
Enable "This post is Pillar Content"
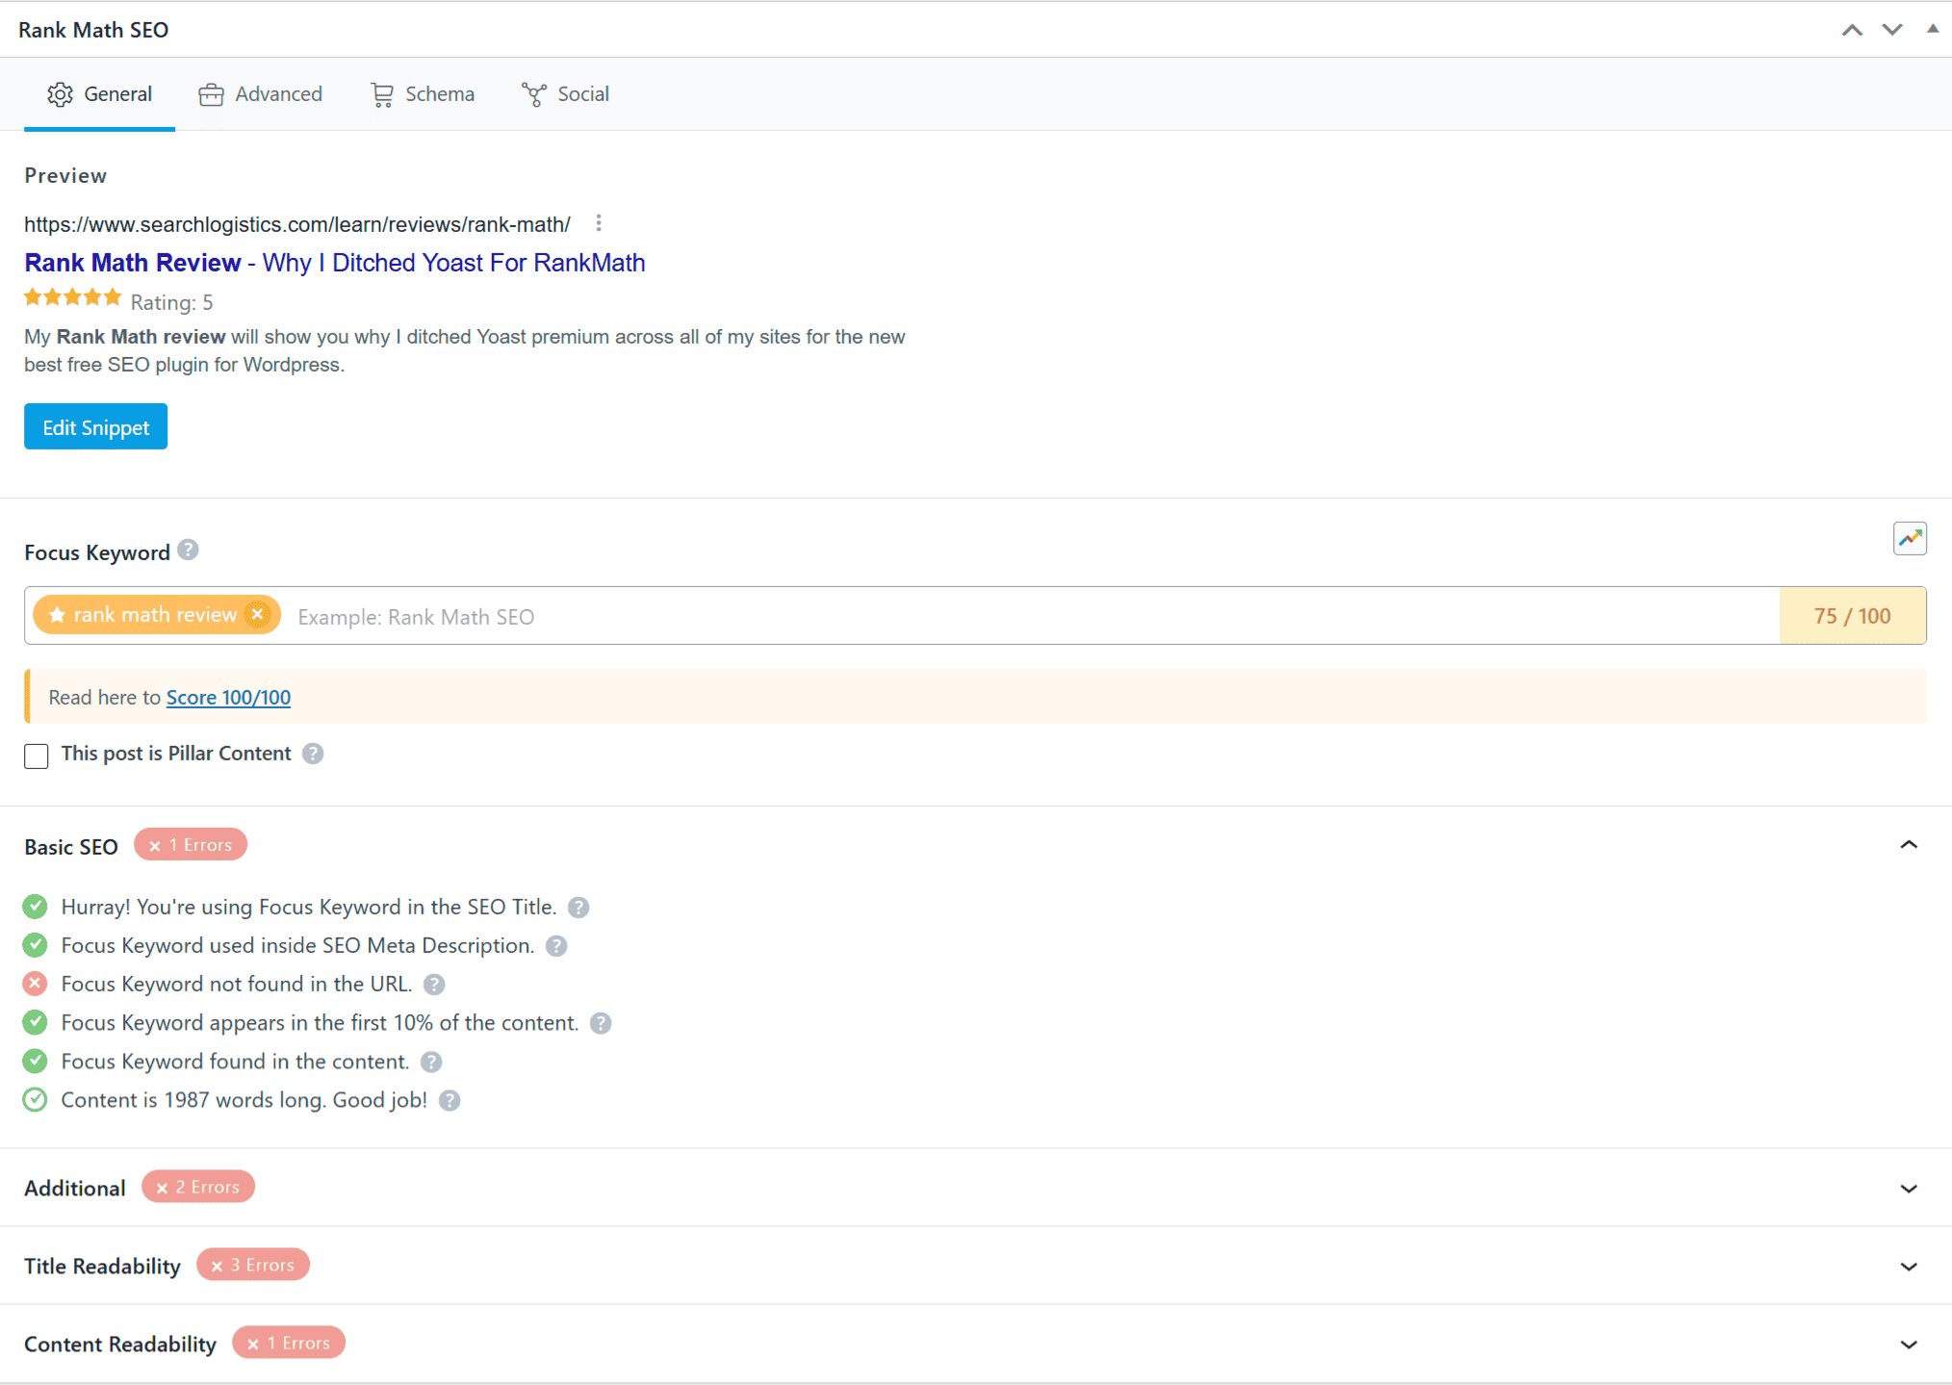click(x=36, y=756)
